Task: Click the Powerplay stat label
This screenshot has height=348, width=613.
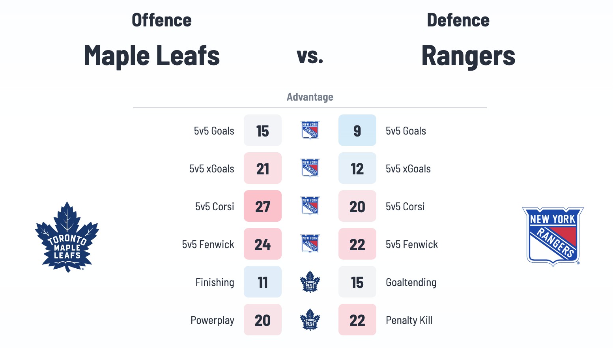Action: click(x=212, y=320)
